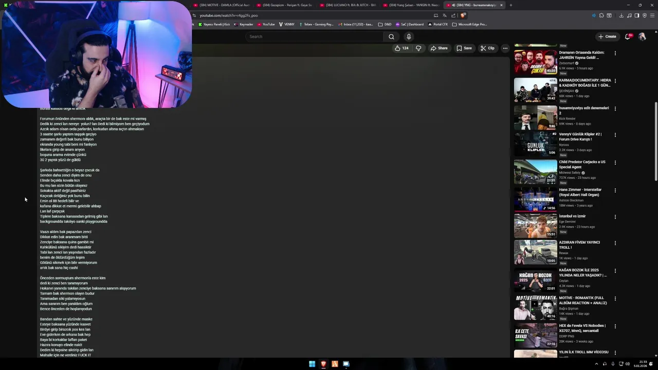Open MOTIVE - ROMANTİK reaction video title
The height and width of the screenshot is (370, 658).
pos(583,300)
